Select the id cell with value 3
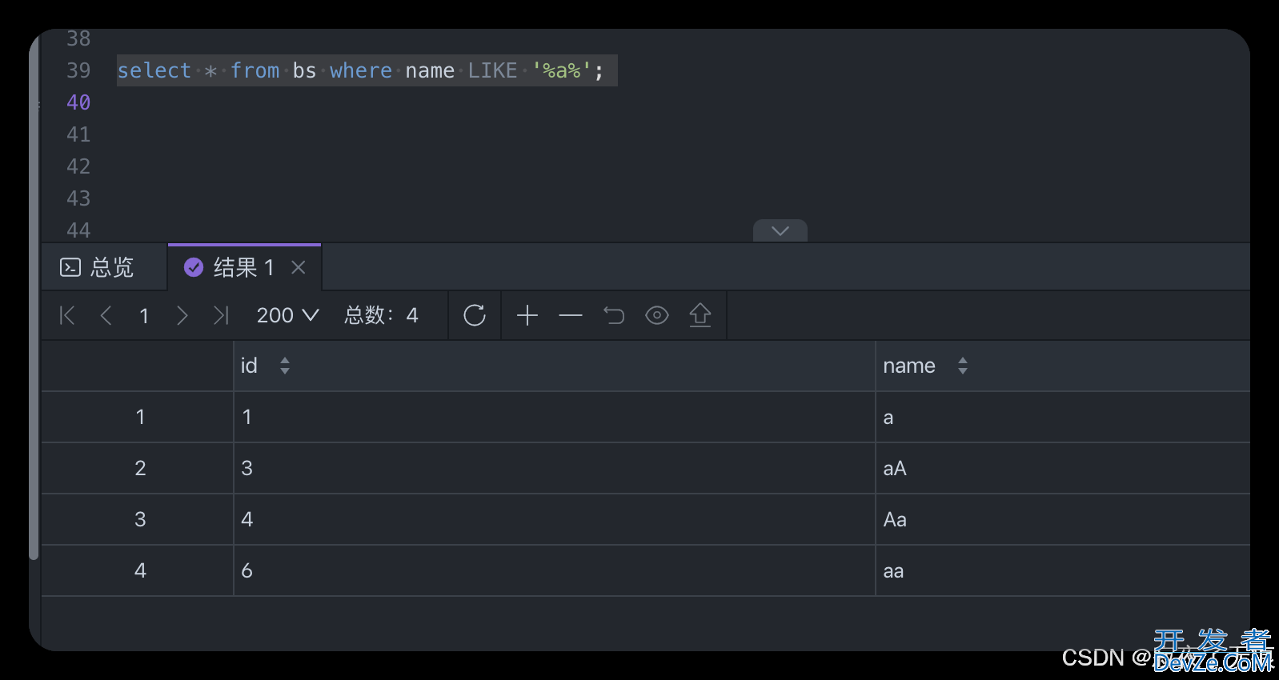Image resolution: width=1279 pixels, height=680 pixels. click(554, 468)
